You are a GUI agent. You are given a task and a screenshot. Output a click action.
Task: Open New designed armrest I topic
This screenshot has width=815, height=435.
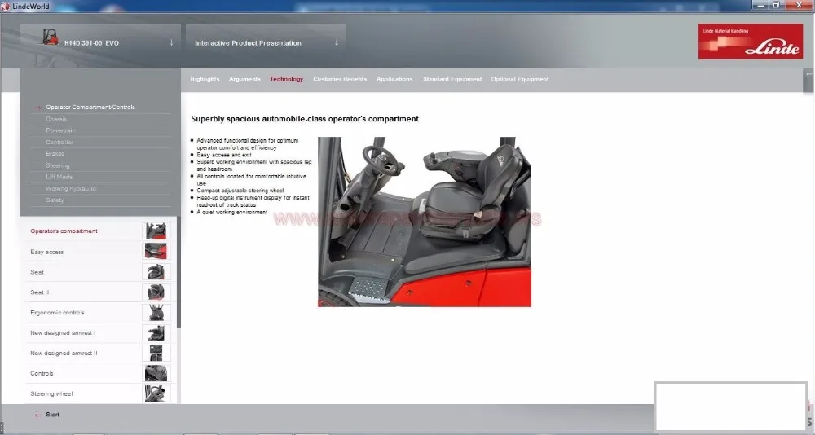pos(99,332)
